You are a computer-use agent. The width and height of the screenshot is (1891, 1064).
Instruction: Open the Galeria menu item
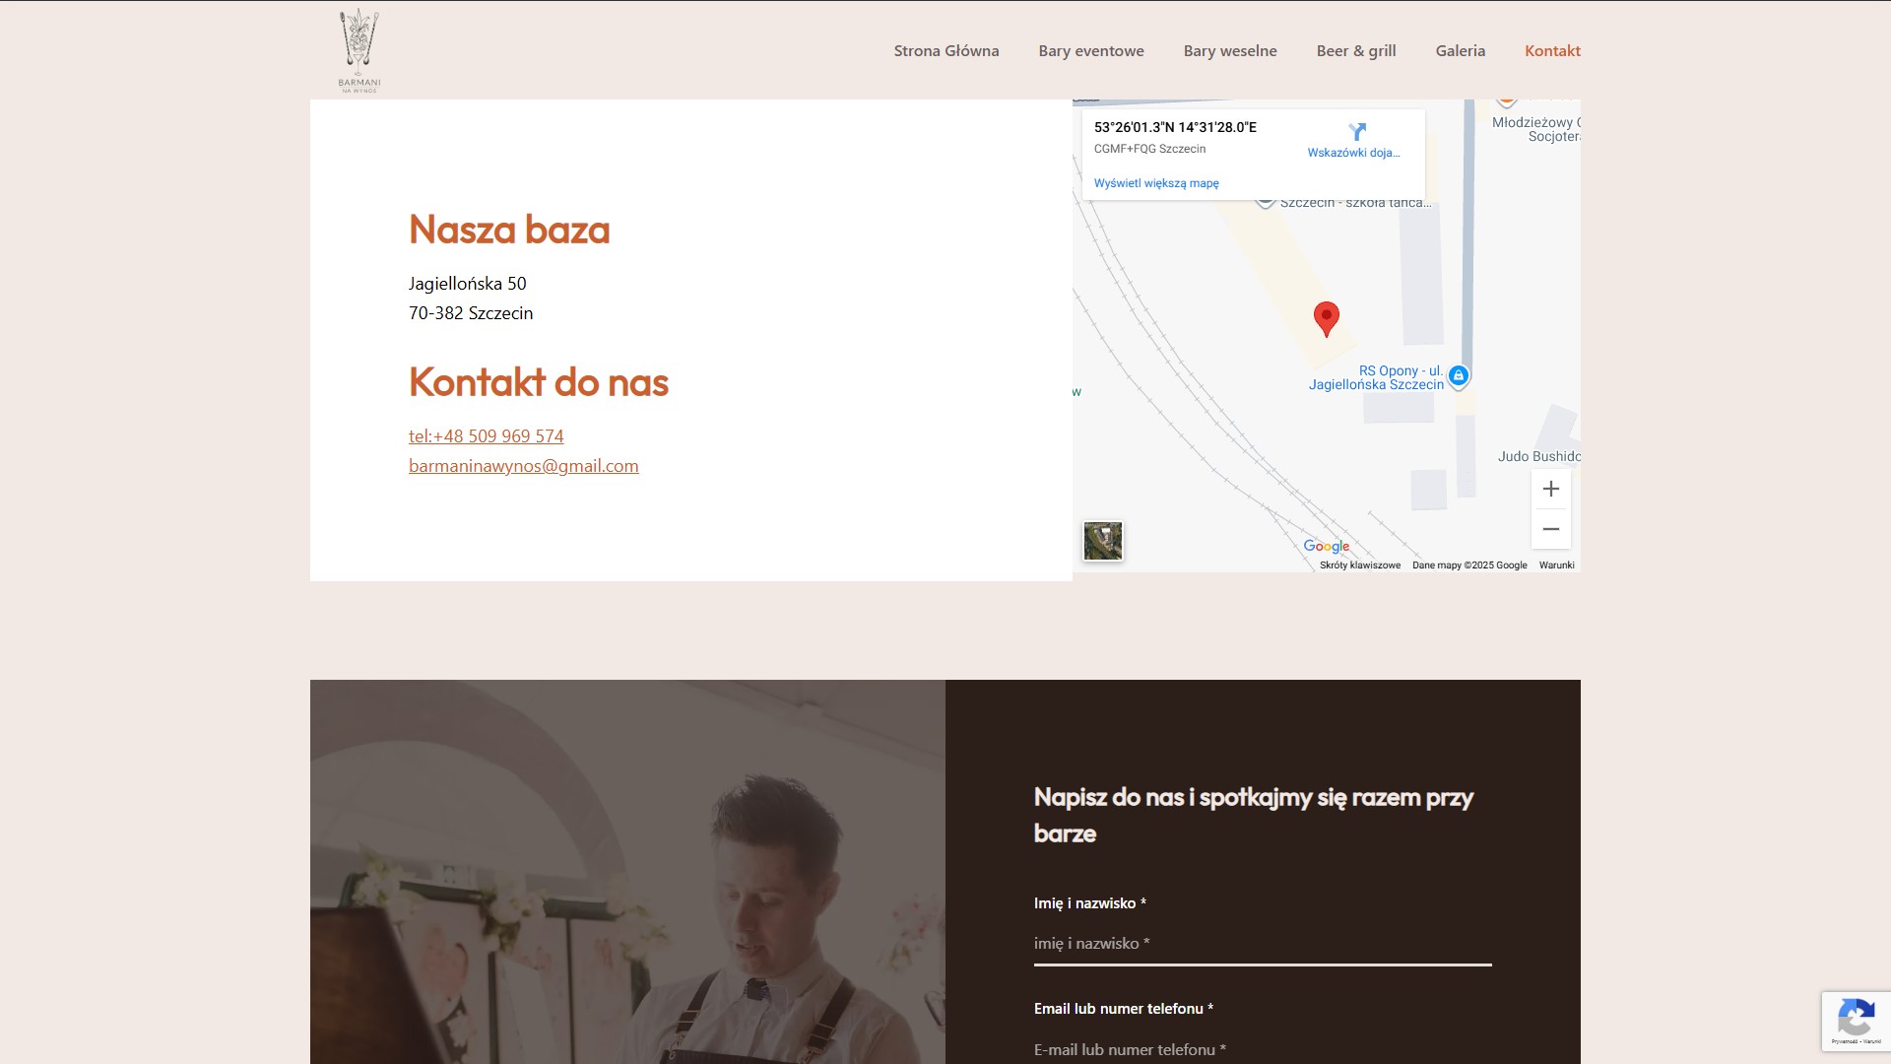[x=1460, y=51]
